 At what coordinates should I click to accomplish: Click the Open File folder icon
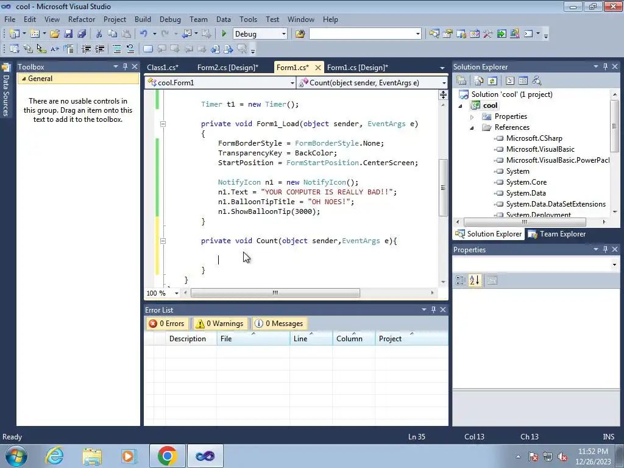tap(54, 34)
